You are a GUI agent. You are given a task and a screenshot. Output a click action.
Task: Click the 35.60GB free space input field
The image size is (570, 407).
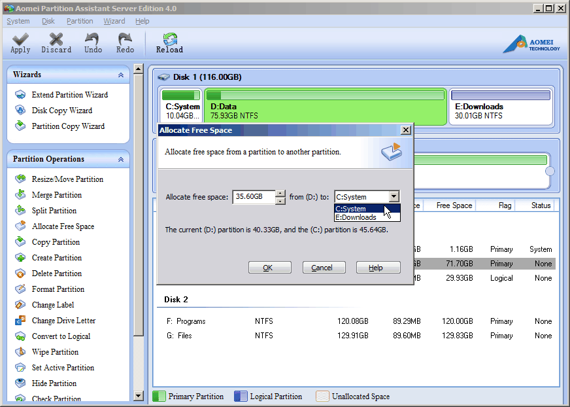[x=253, y=196]
